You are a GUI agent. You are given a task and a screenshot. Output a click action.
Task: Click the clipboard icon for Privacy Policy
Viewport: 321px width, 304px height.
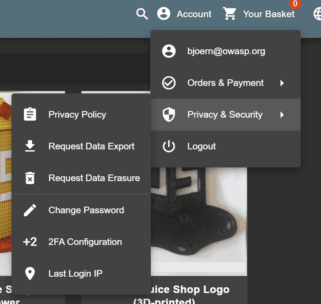pyautogui.click(x=30, y=114)
